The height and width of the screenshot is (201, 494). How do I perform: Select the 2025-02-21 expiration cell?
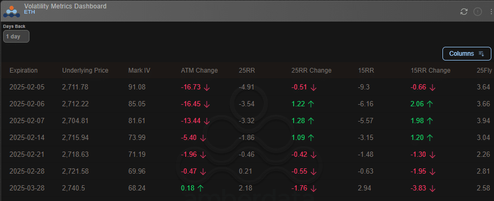(27, 154)
